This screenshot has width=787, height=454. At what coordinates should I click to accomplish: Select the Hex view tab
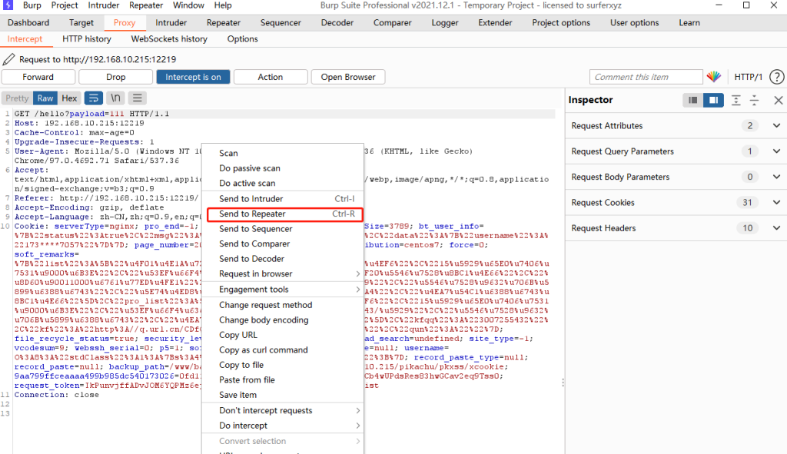click(x=69, y=98)
